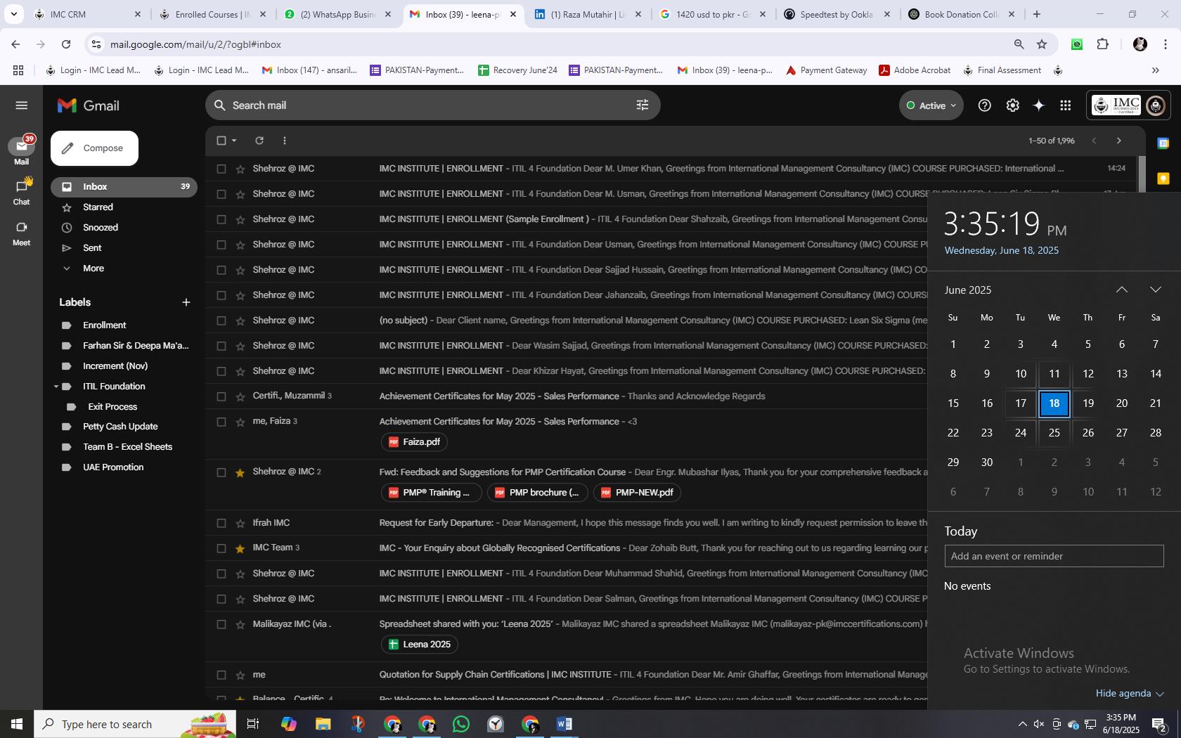The image size is (1181, 738).
Task: Open the Sent folder
Action: pyautogui.click(x=92, y=248)
